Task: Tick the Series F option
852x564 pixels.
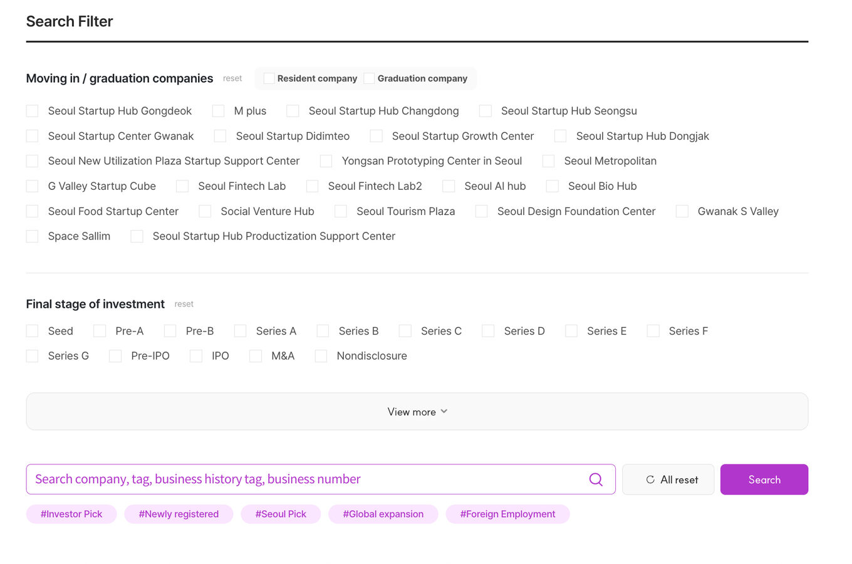Action: point(653,331)
